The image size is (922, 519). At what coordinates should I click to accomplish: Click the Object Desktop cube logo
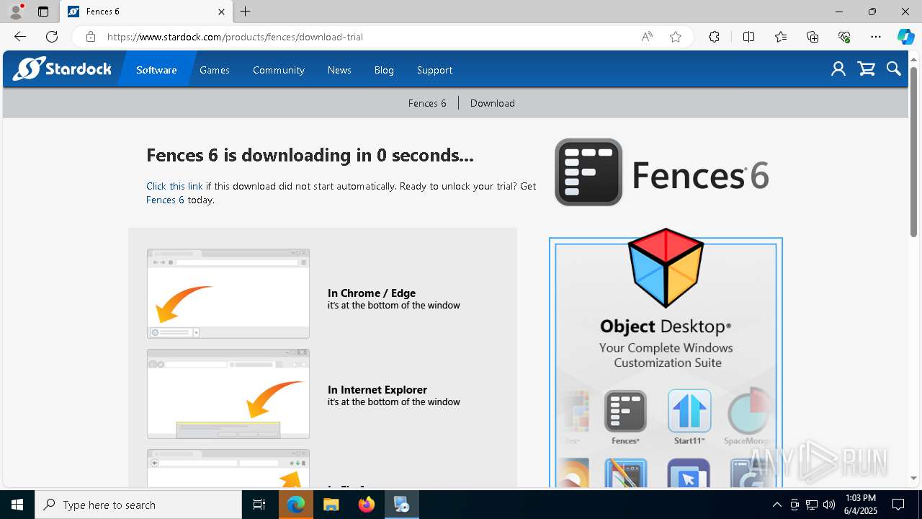[x=666, y=268]
